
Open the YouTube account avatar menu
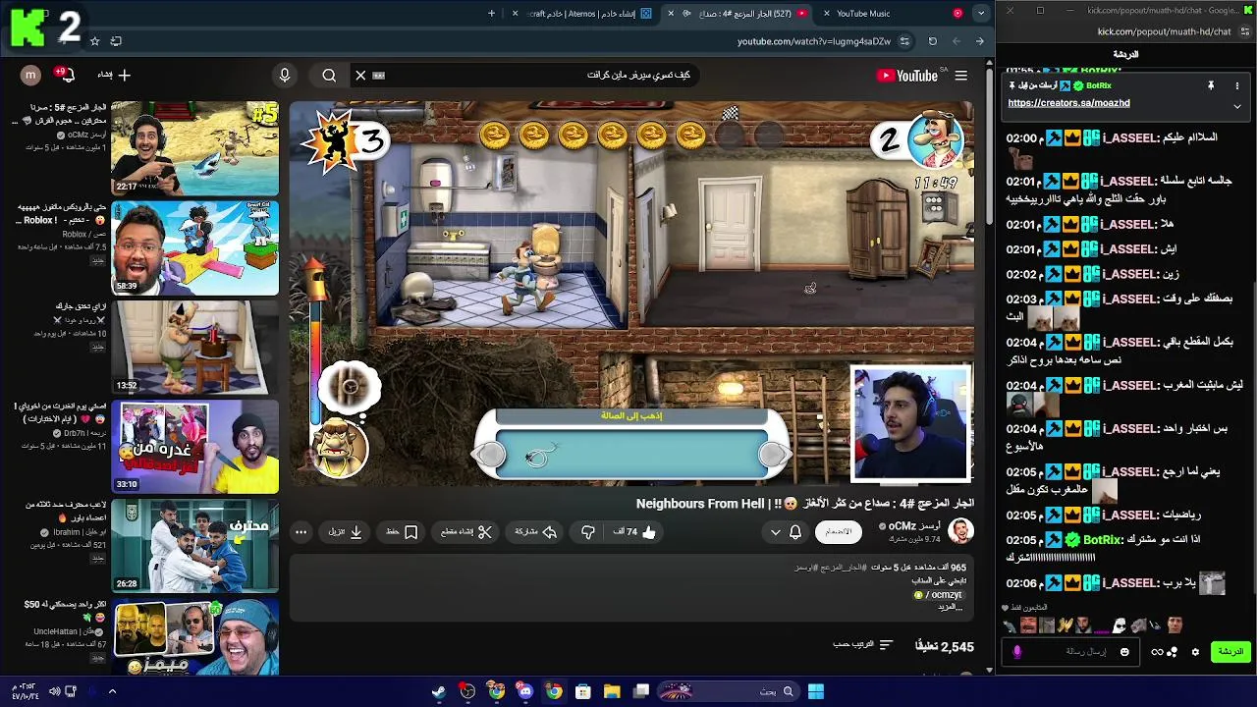(x=30, y=76)
